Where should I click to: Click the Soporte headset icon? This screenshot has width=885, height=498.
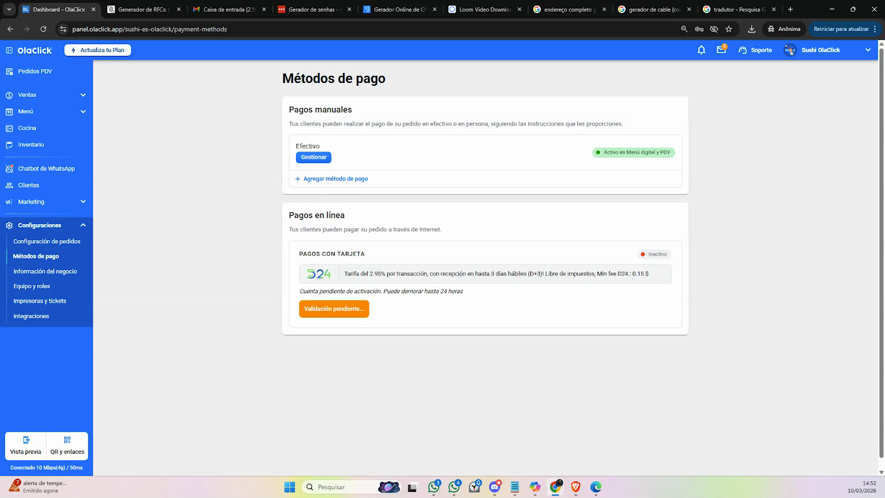tap(743, 50)
